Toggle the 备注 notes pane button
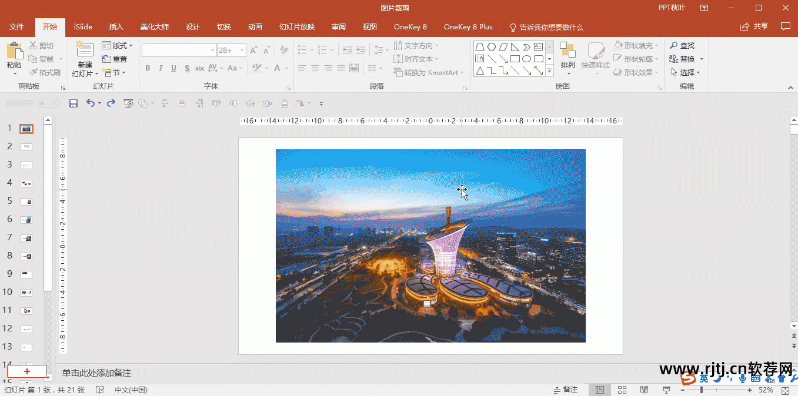Screen dimensions: 798x396 click(x=565, y=390)
